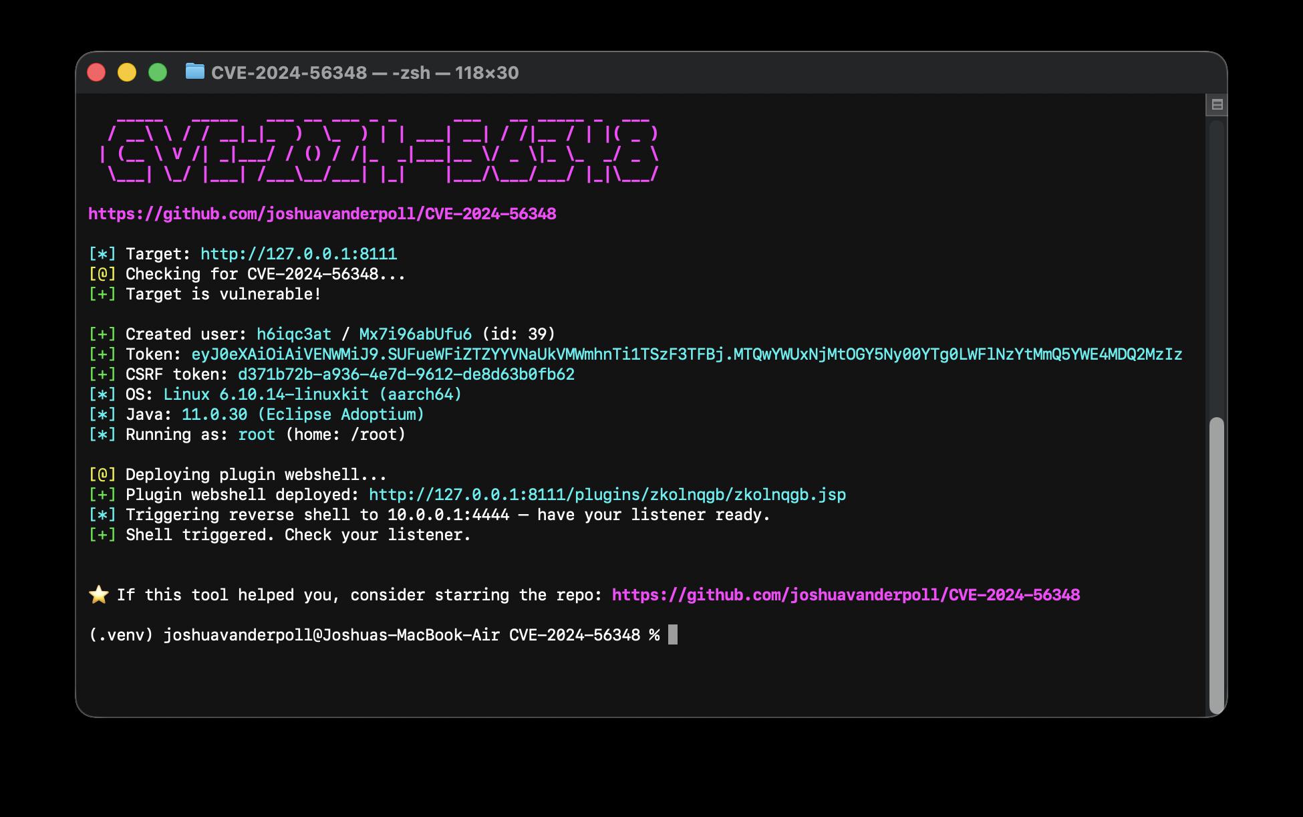Open the GitHub repo link below the ASCII banner
This screenshot has height=817, width=1303.
[323, 214]
